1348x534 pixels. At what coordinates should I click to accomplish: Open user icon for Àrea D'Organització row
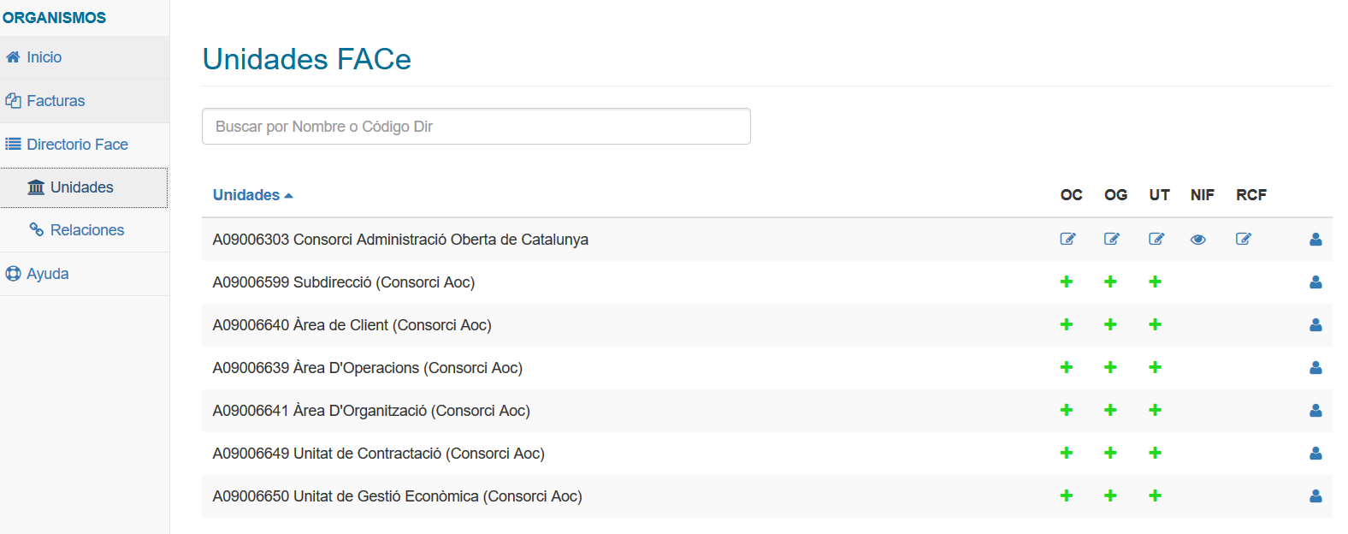coord(1315,411)
